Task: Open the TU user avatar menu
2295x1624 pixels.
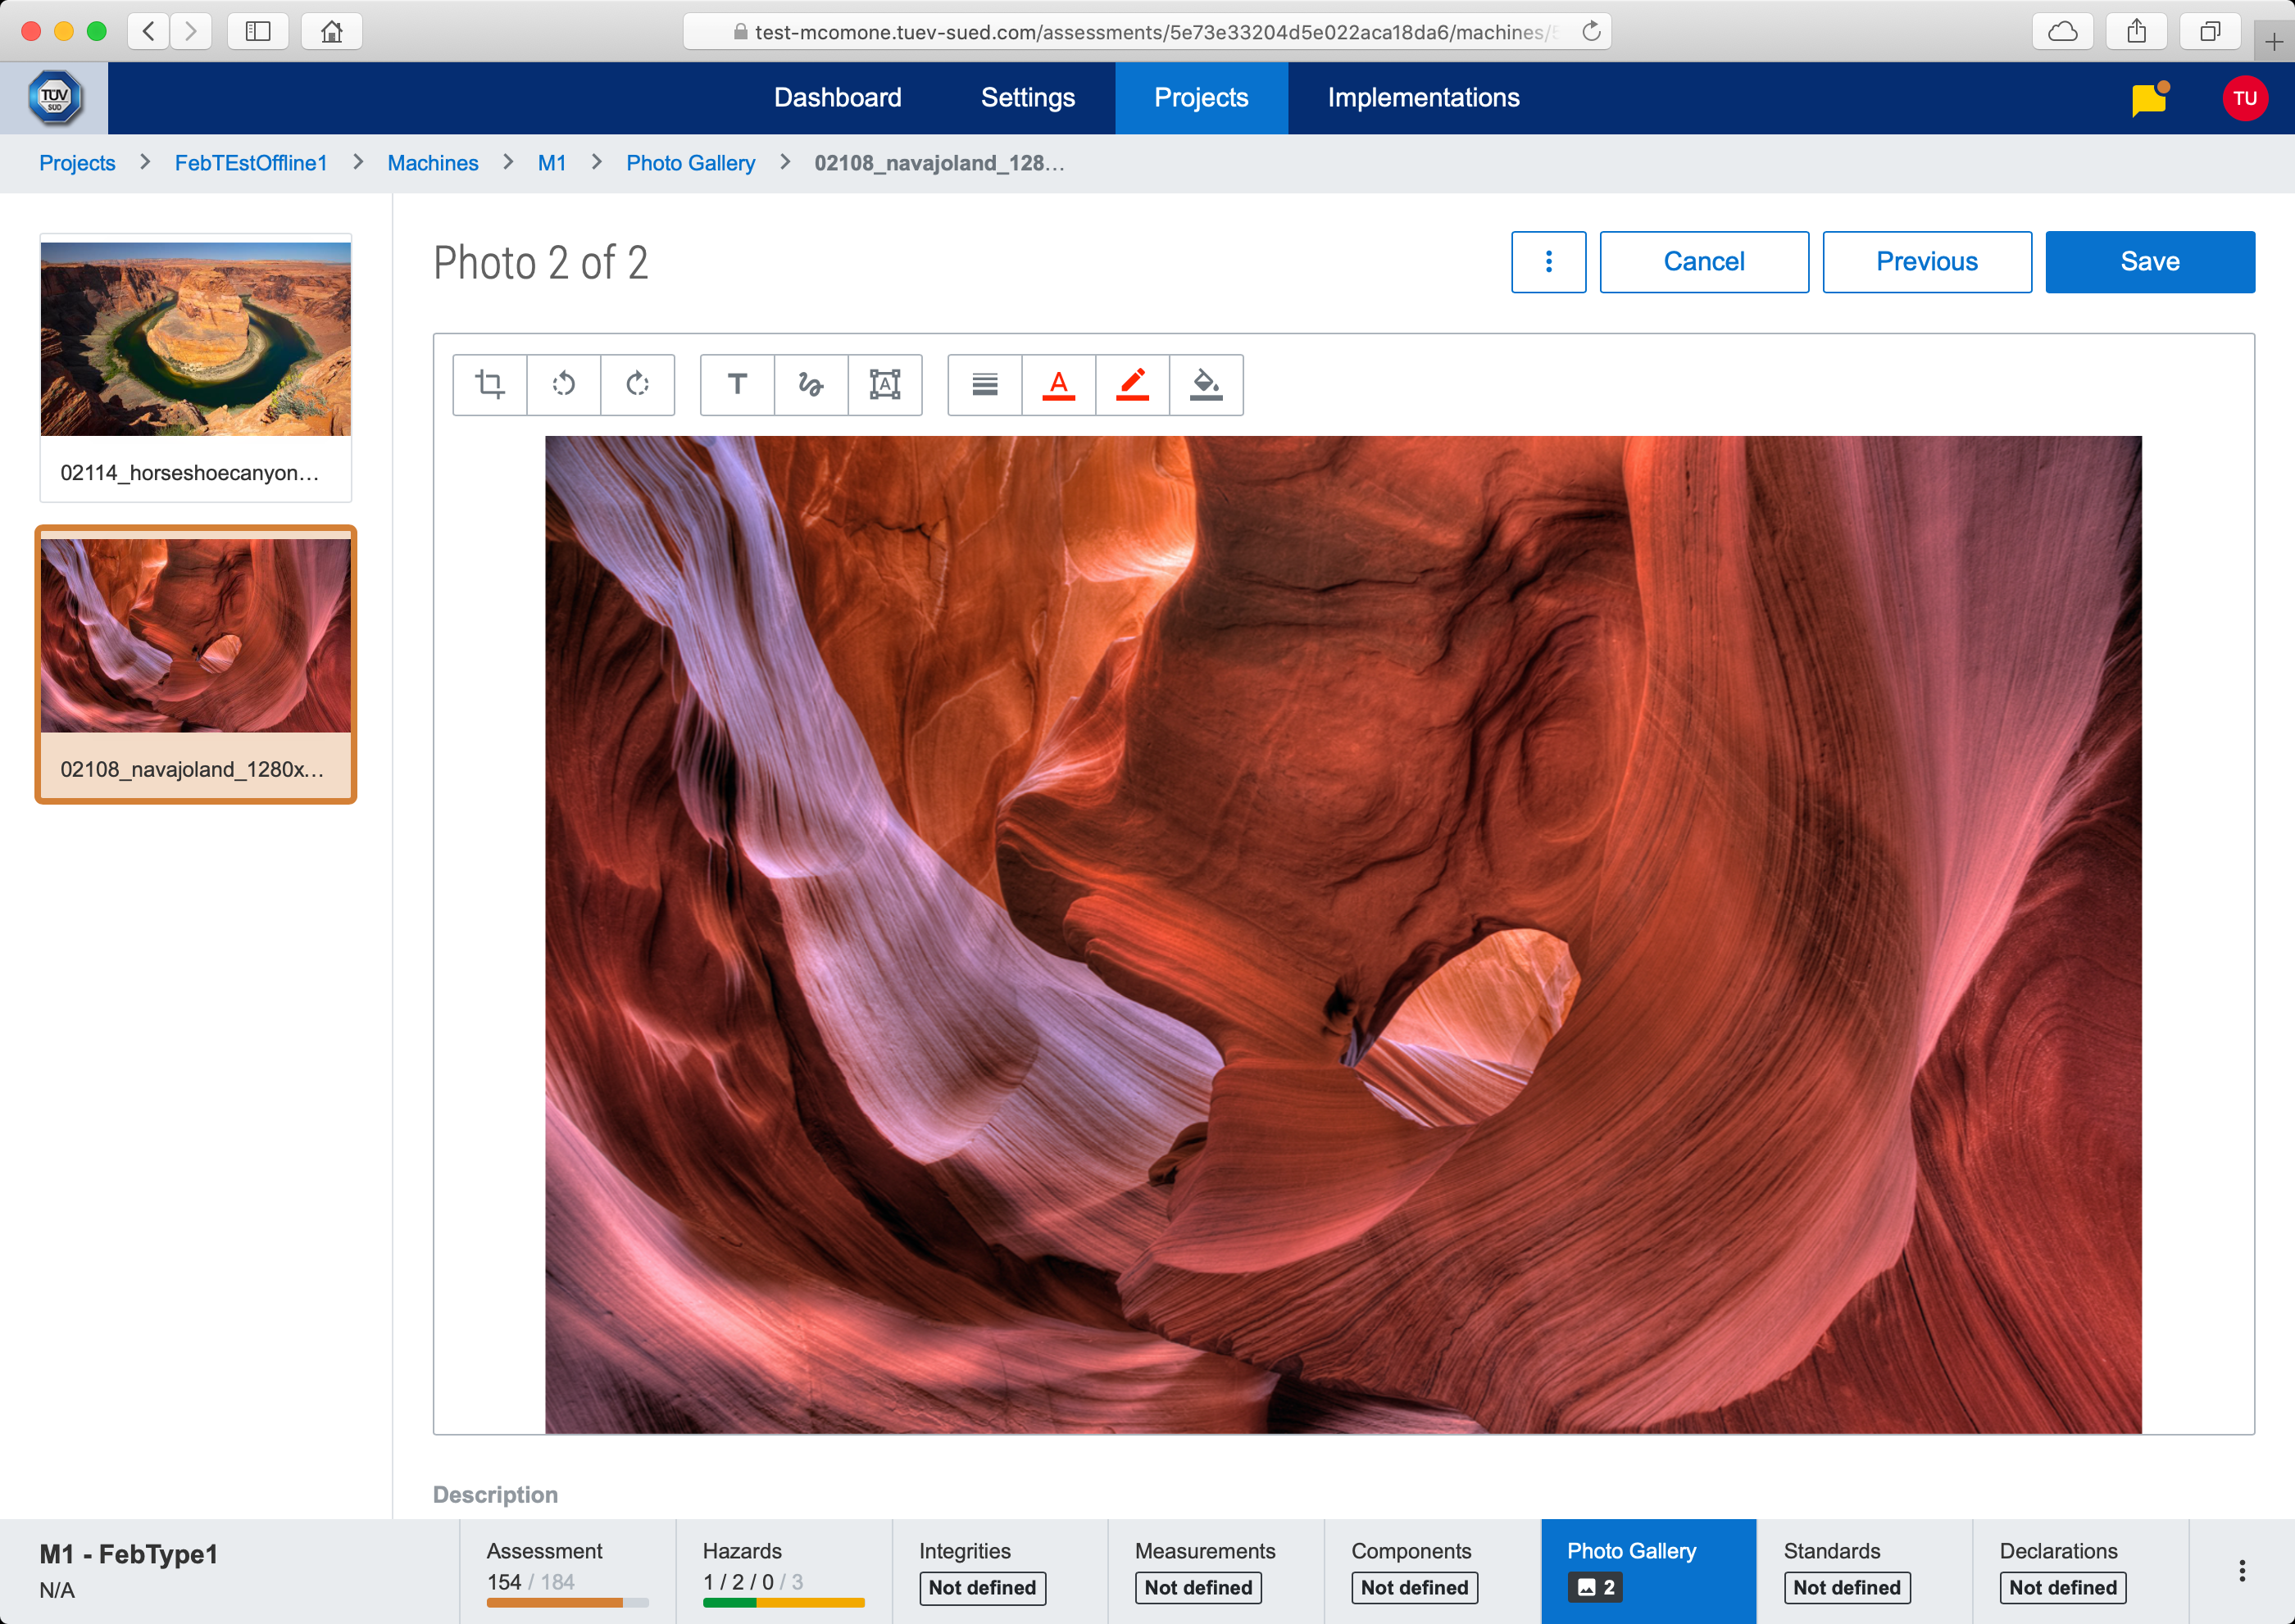Action: (2244, 98)
